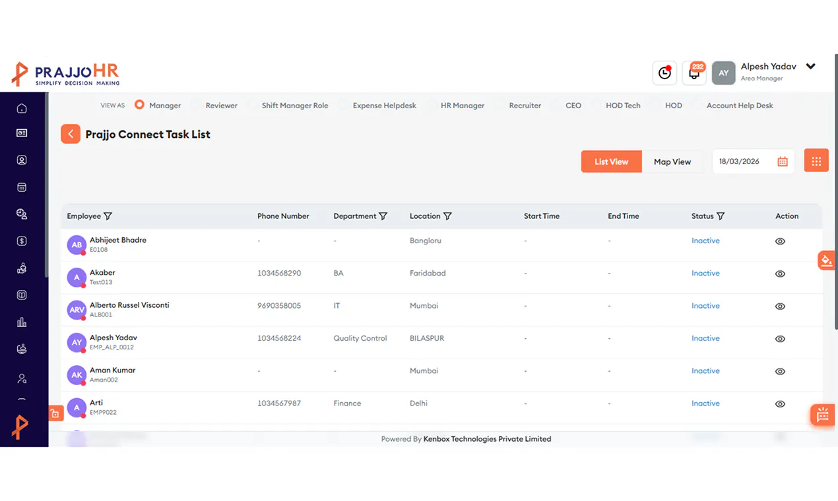Screen dimensions: 838x501
Task: Open the clock icon in the header
Action: [x=664, y=73]
